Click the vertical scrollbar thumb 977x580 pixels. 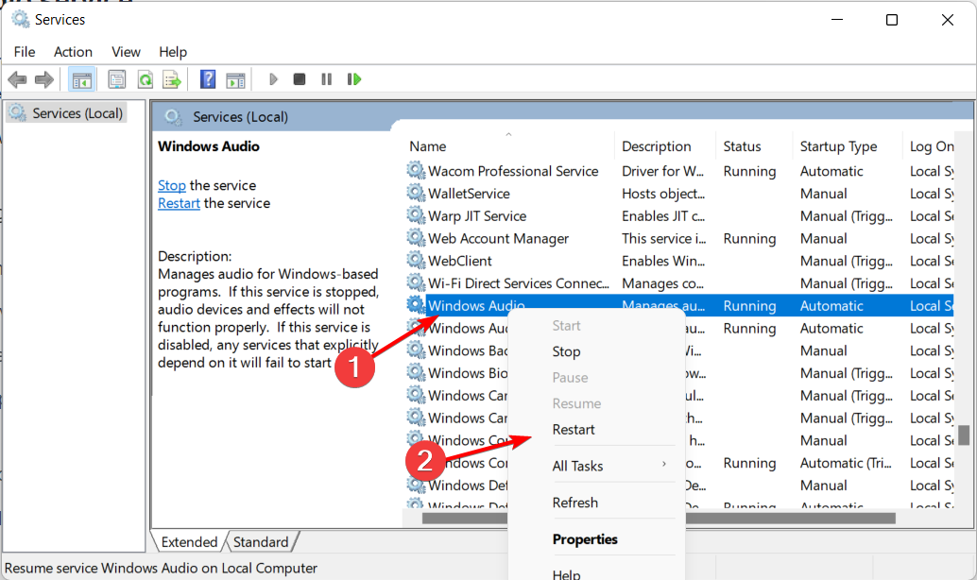coord(964,435)
